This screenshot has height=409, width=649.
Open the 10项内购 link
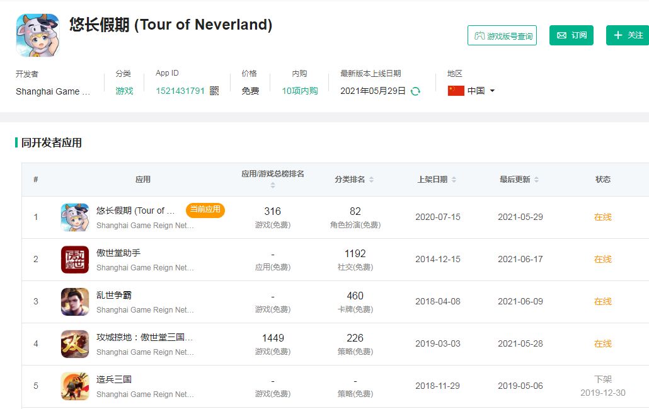[x=300, y=91]
